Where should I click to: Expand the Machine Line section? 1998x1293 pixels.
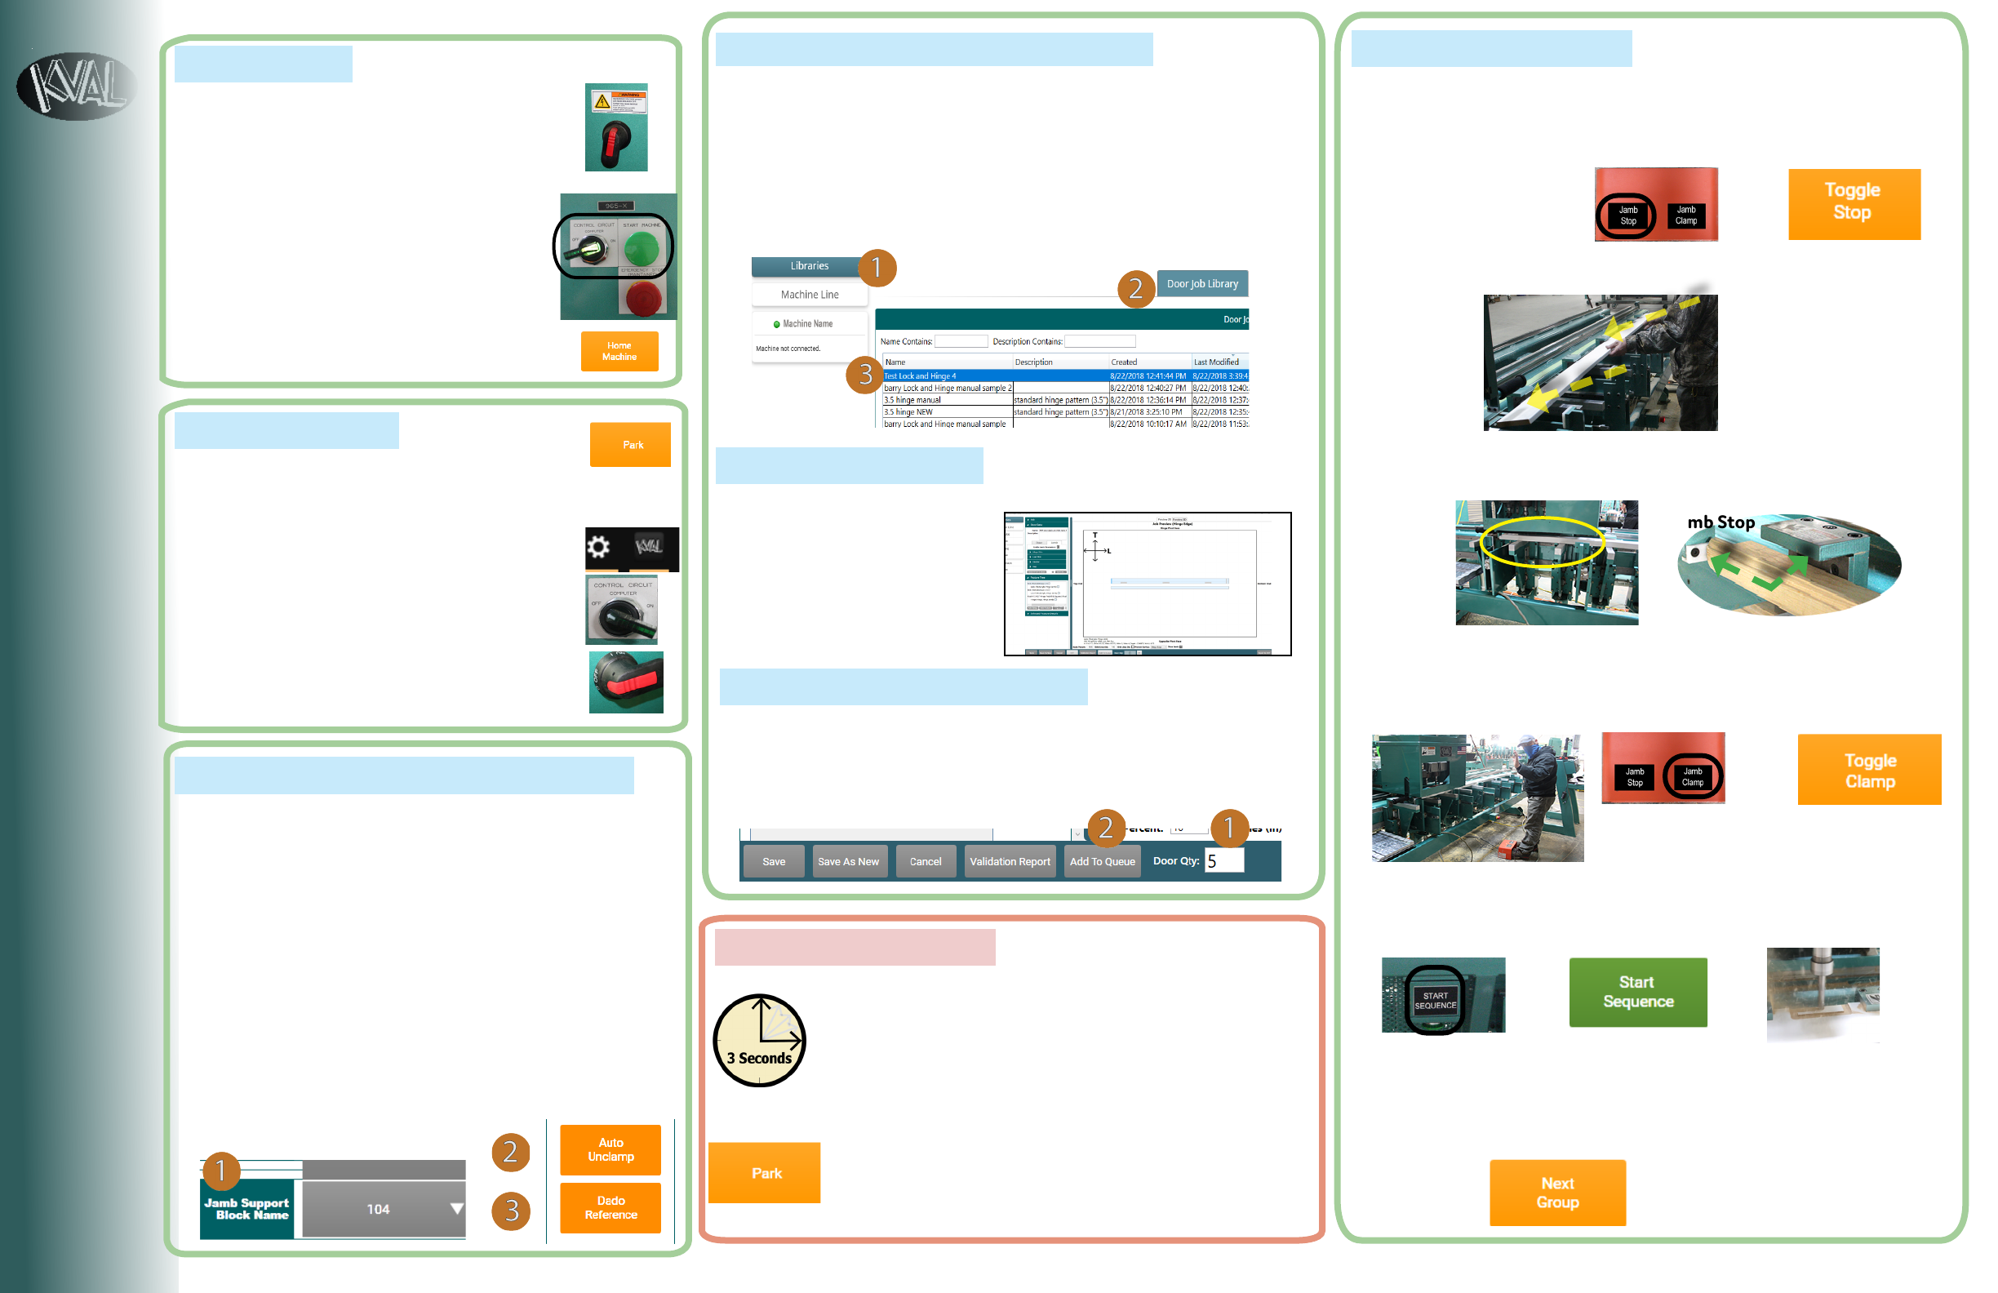(x=810, y=295)
